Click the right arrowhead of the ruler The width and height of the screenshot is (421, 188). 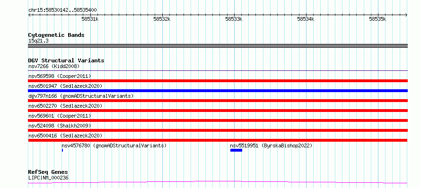[406, 15]
